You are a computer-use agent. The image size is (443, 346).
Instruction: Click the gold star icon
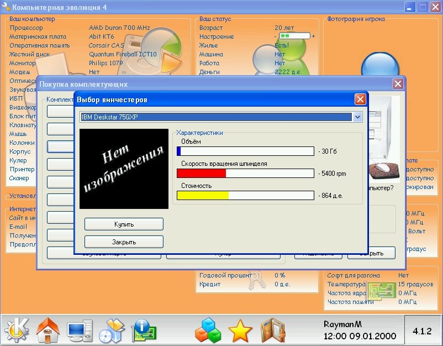(x=240, y=331)
